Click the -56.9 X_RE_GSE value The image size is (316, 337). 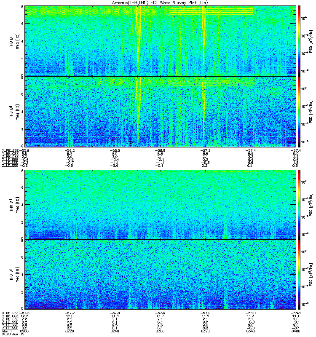160,150
